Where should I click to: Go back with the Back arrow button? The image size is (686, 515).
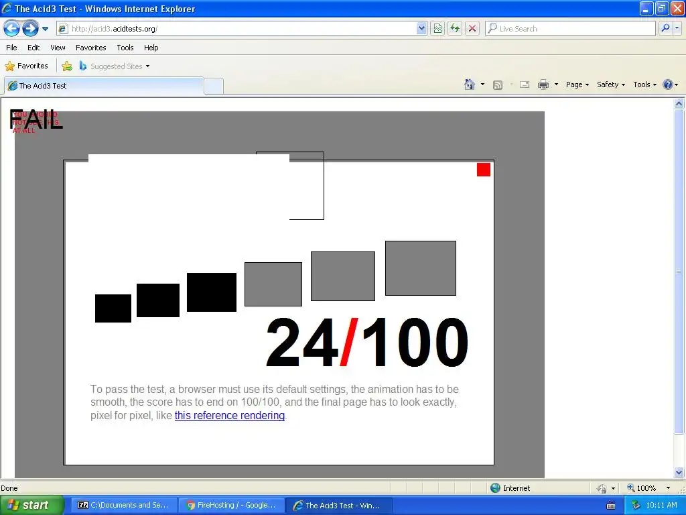12,28
